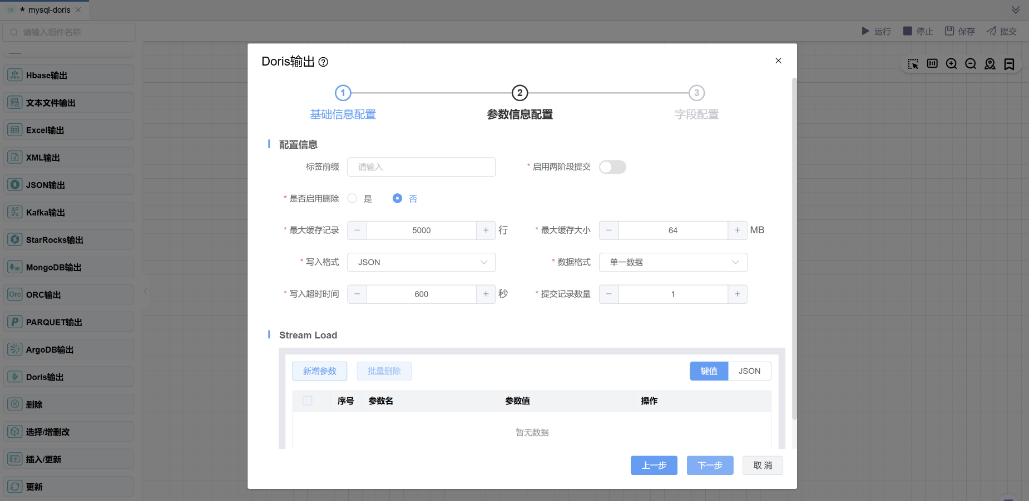Viewport: 1029px width, 501px height.
Task: Click the MongoDB输出 component icon
Action: pyautogui.click(x=15, y=267)
